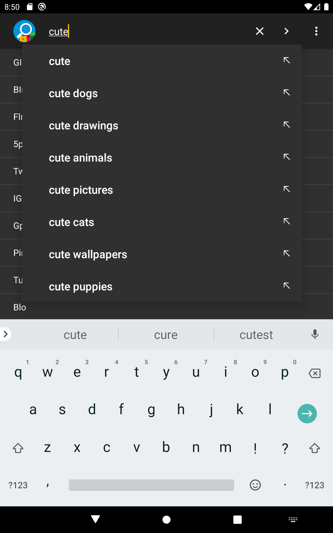Insert 'cute cats' suggestion via arrow icon

[287, 221]
